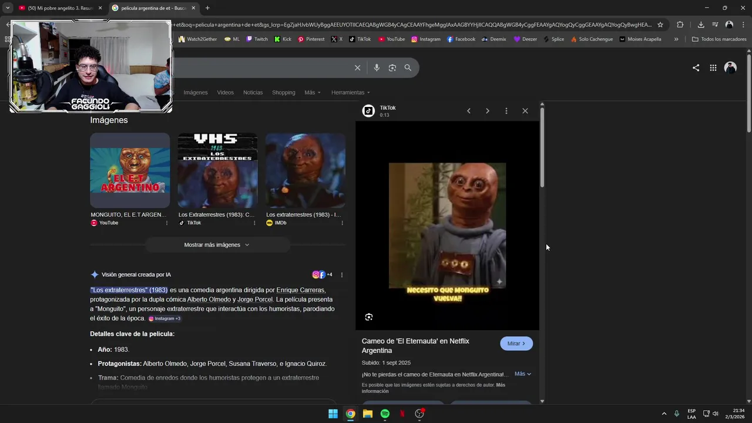Image resolution: width=752 pixels, height=423 pixels.
Task: Open Spotify from the taskbar
Action: click(385, 414)
